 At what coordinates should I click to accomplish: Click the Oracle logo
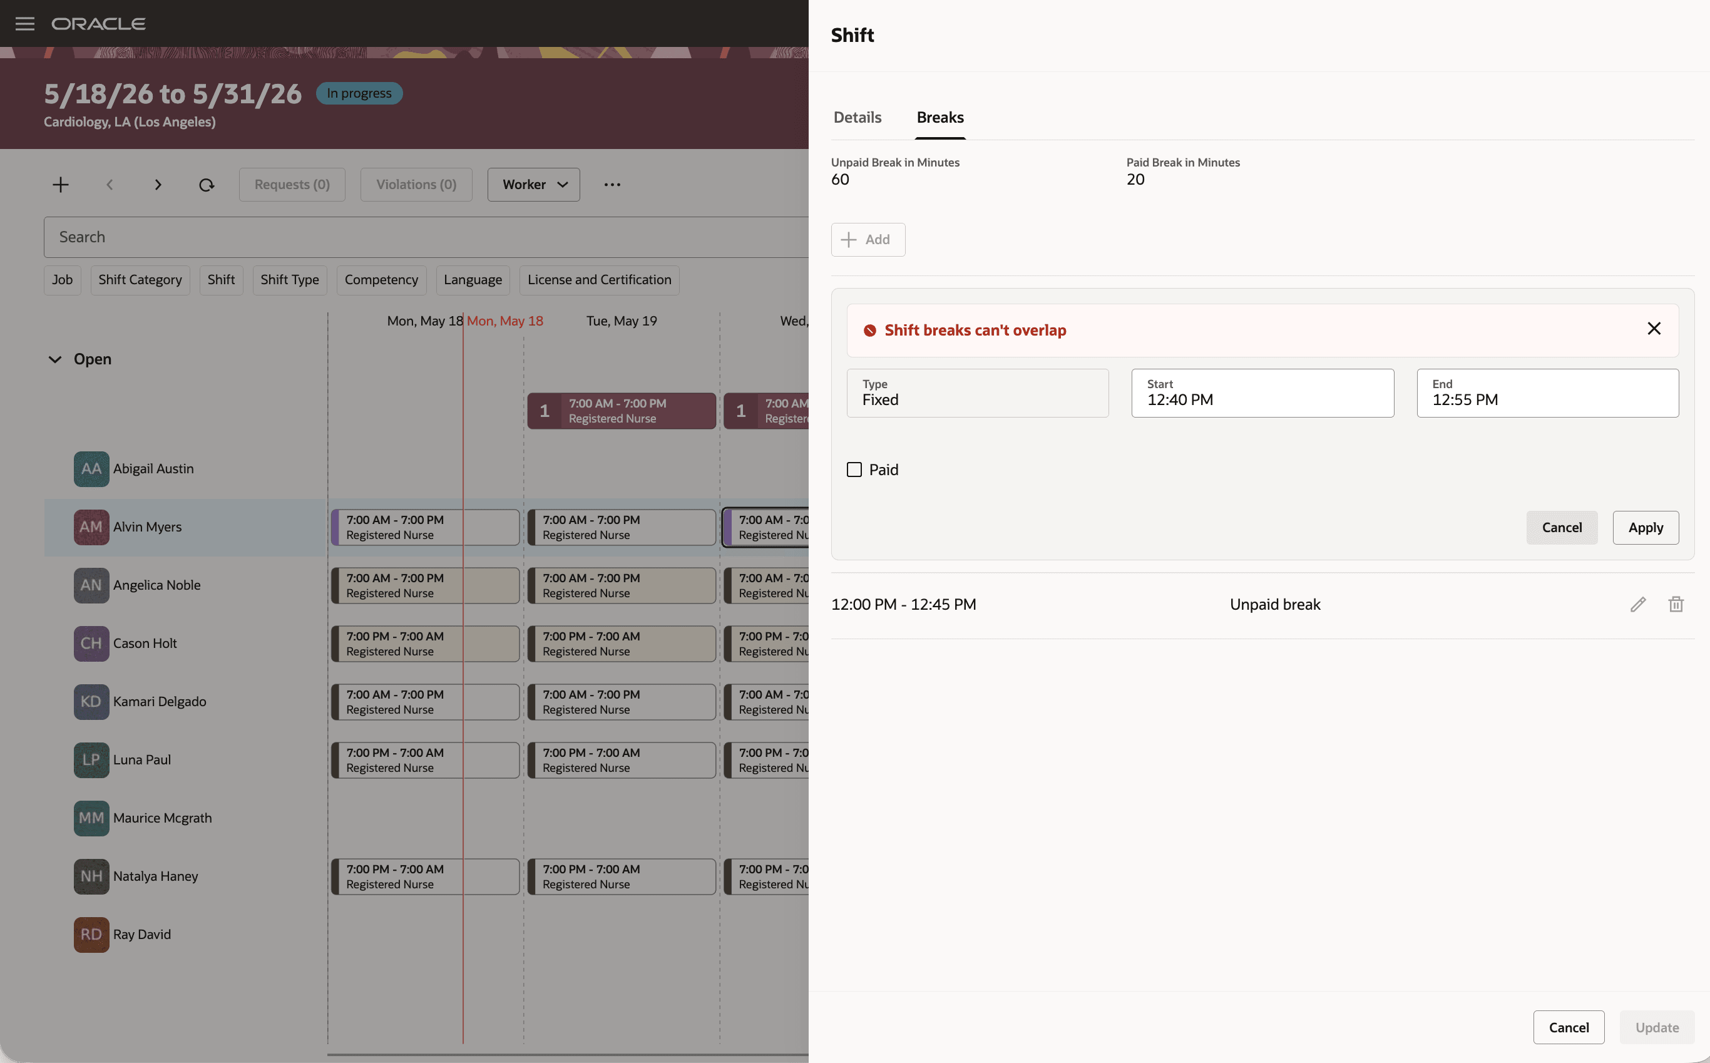98,23
